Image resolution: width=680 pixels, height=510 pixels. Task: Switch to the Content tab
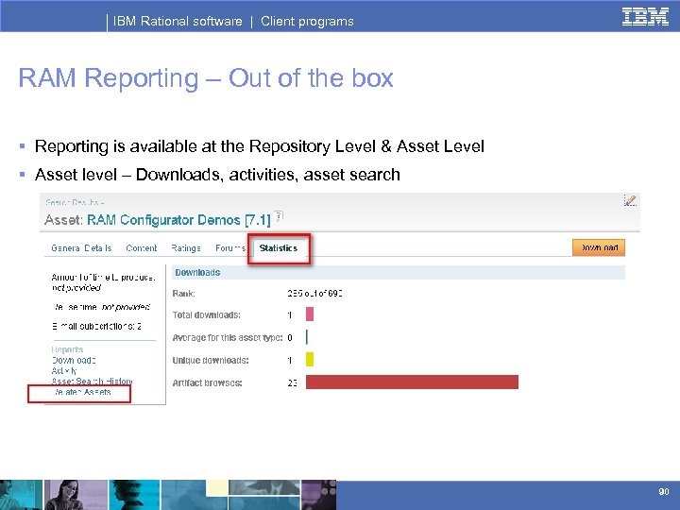point(142,248)
